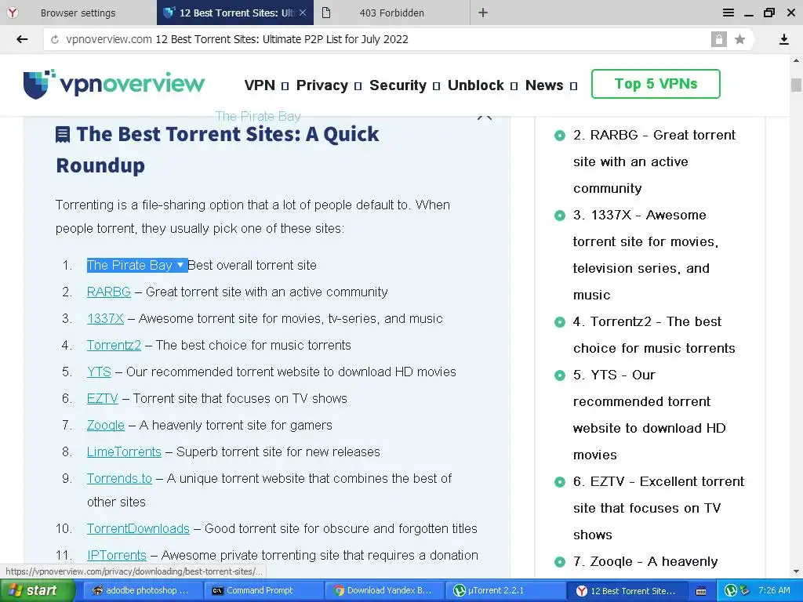Open the Torrentz2 link
803x602 pixels.
114,345
